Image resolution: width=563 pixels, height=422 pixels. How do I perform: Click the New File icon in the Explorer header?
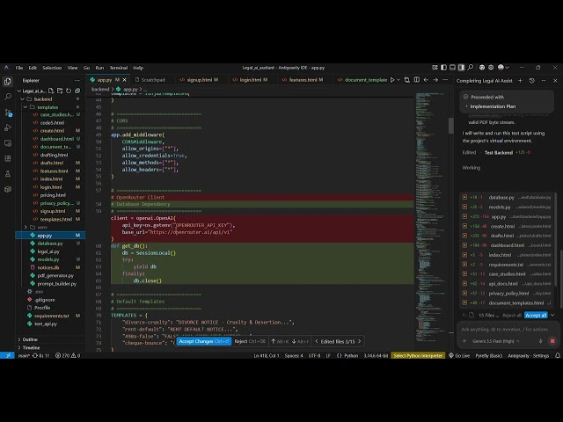(51, 91)
